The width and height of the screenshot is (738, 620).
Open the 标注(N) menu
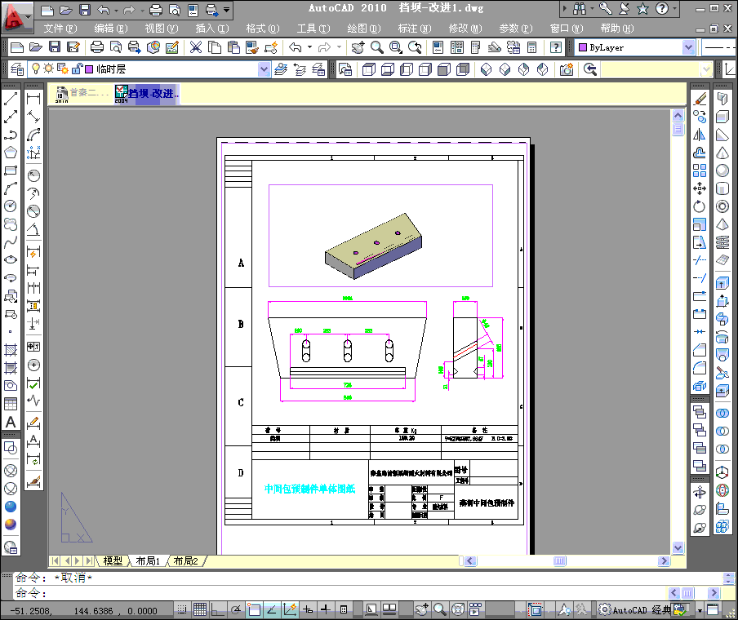[415, 29]
